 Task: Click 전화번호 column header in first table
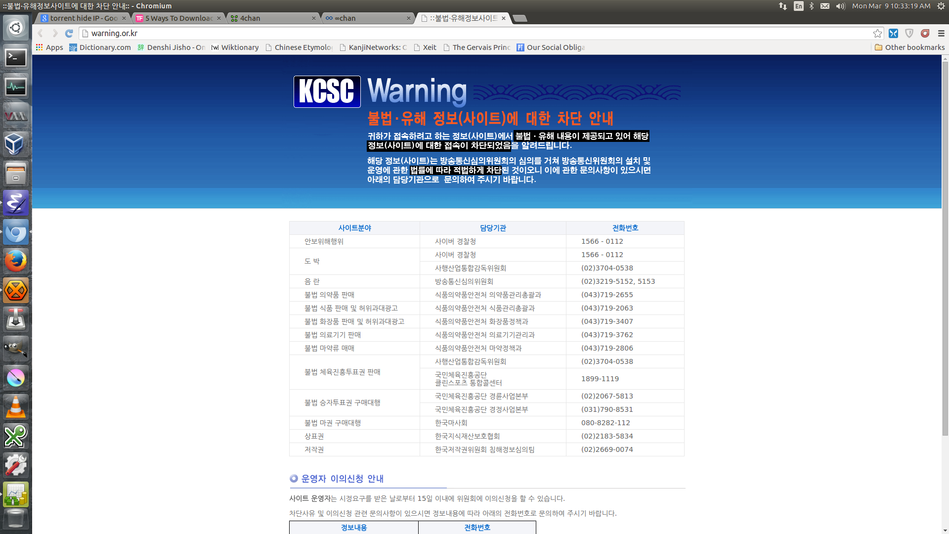pos(625,228)
